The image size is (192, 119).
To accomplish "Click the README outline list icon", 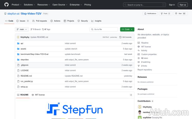I will [x=131, y=95].
